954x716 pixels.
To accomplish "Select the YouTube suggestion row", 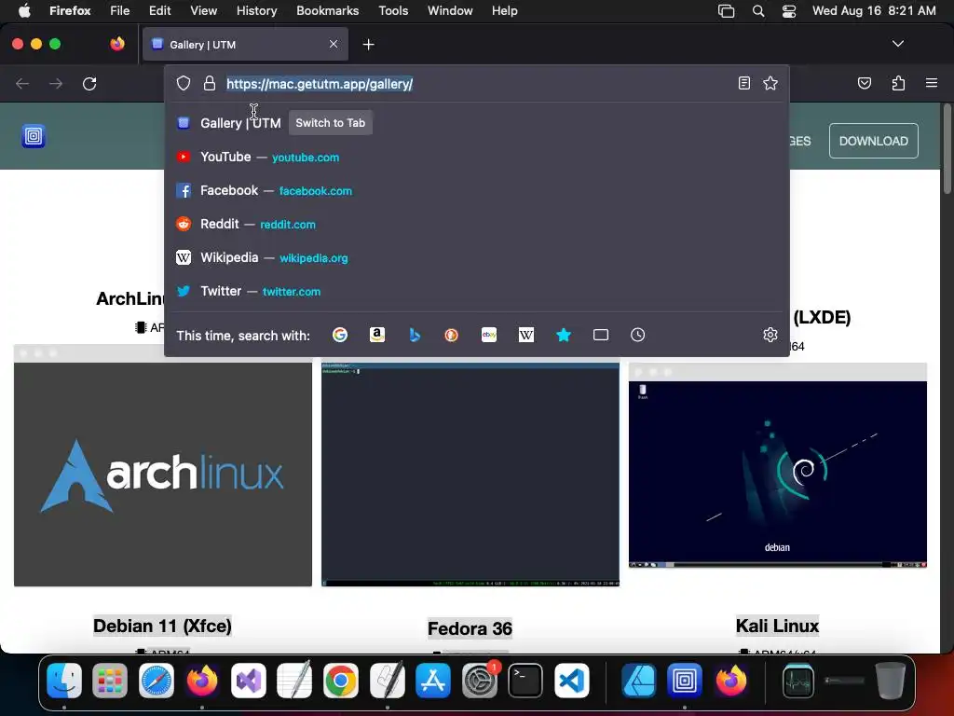I will point(477,157).
